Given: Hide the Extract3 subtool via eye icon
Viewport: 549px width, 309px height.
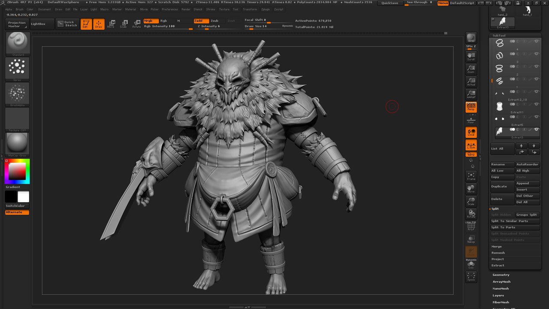Looking at the screenshot, I should pyautogui.click(x=536, y=130).
